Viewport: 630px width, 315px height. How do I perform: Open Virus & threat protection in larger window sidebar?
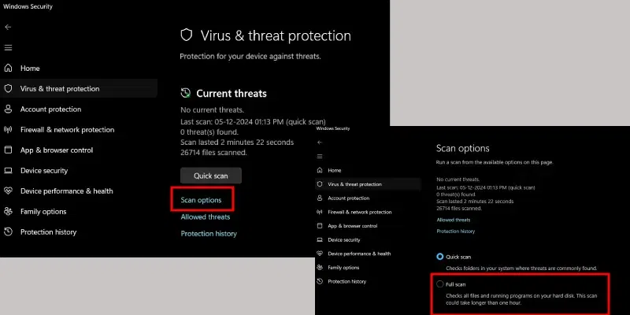[60, 89]
